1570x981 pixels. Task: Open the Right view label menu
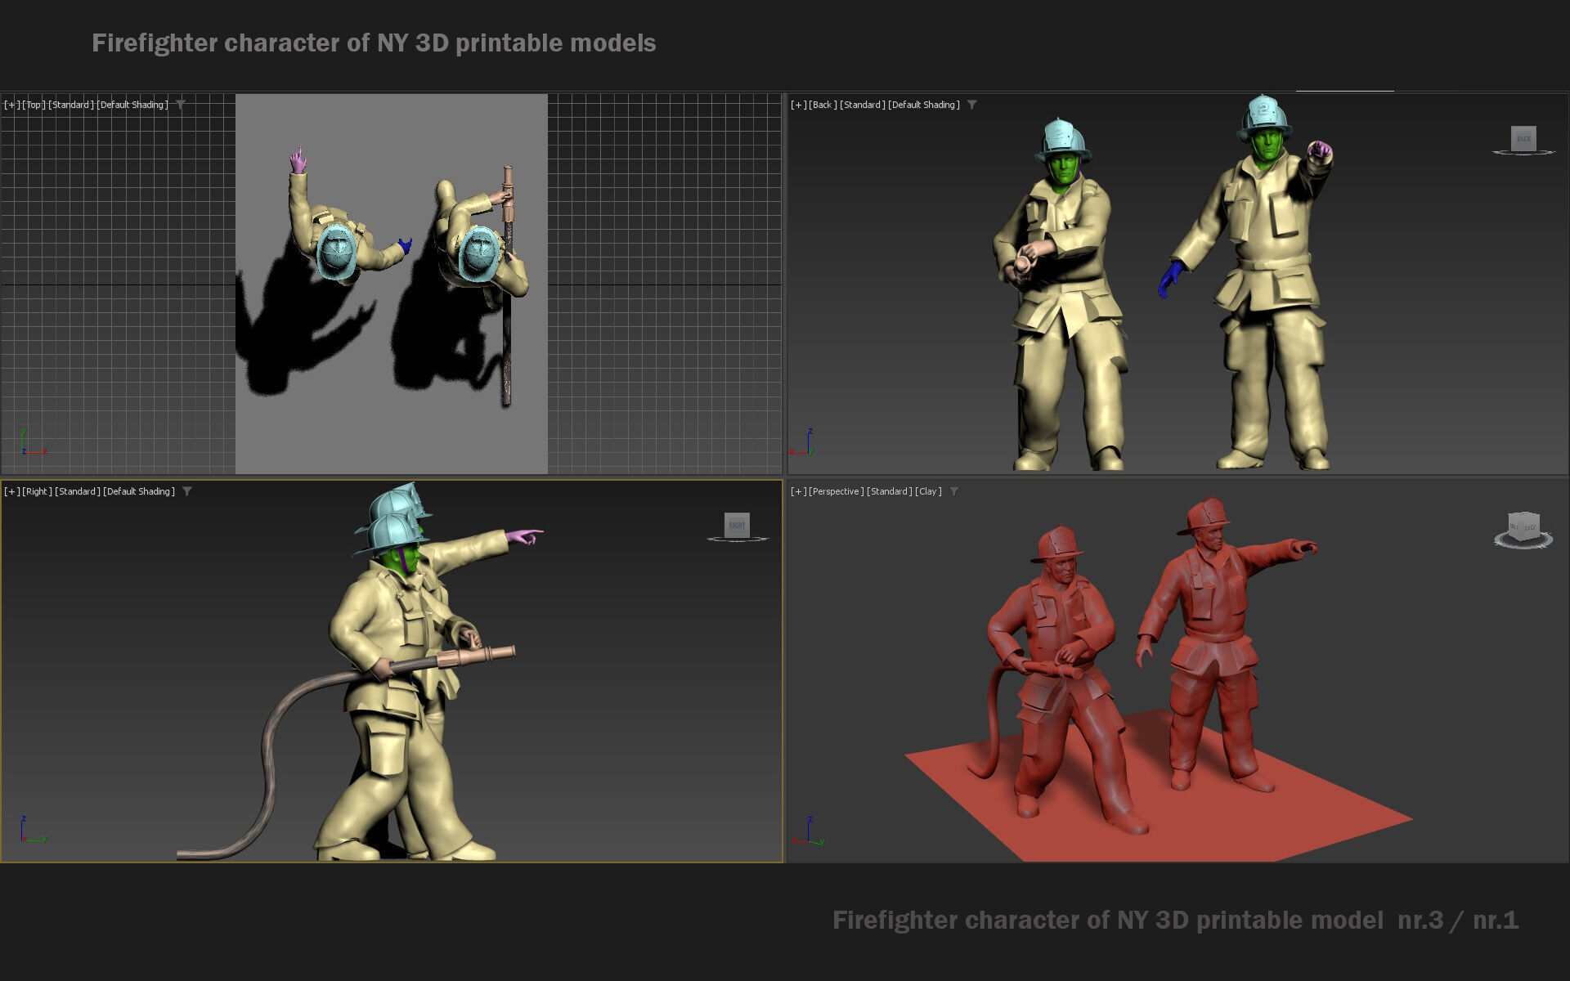(x=37, y=491)
